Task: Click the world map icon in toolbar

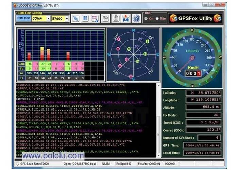Action: click(106, 18)
